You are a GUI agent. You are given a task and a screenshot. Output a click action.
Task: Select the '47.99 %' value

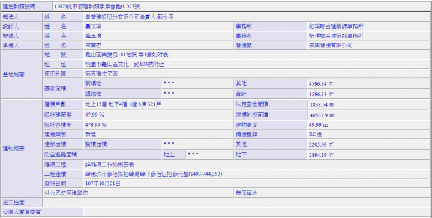tap(95, 115)
